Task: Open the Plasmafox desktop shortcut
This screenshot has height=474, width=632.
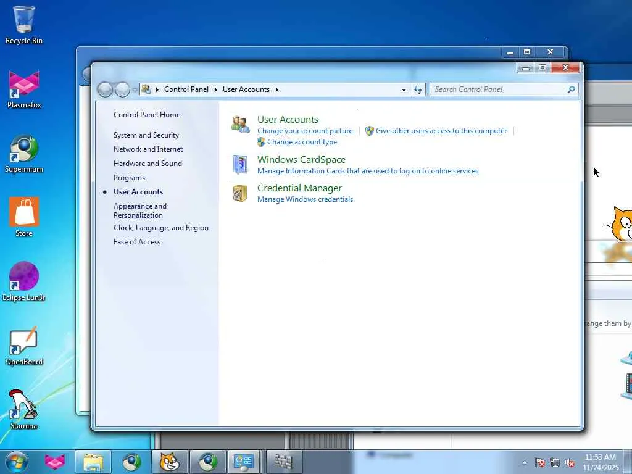Action: coord(24,89)
